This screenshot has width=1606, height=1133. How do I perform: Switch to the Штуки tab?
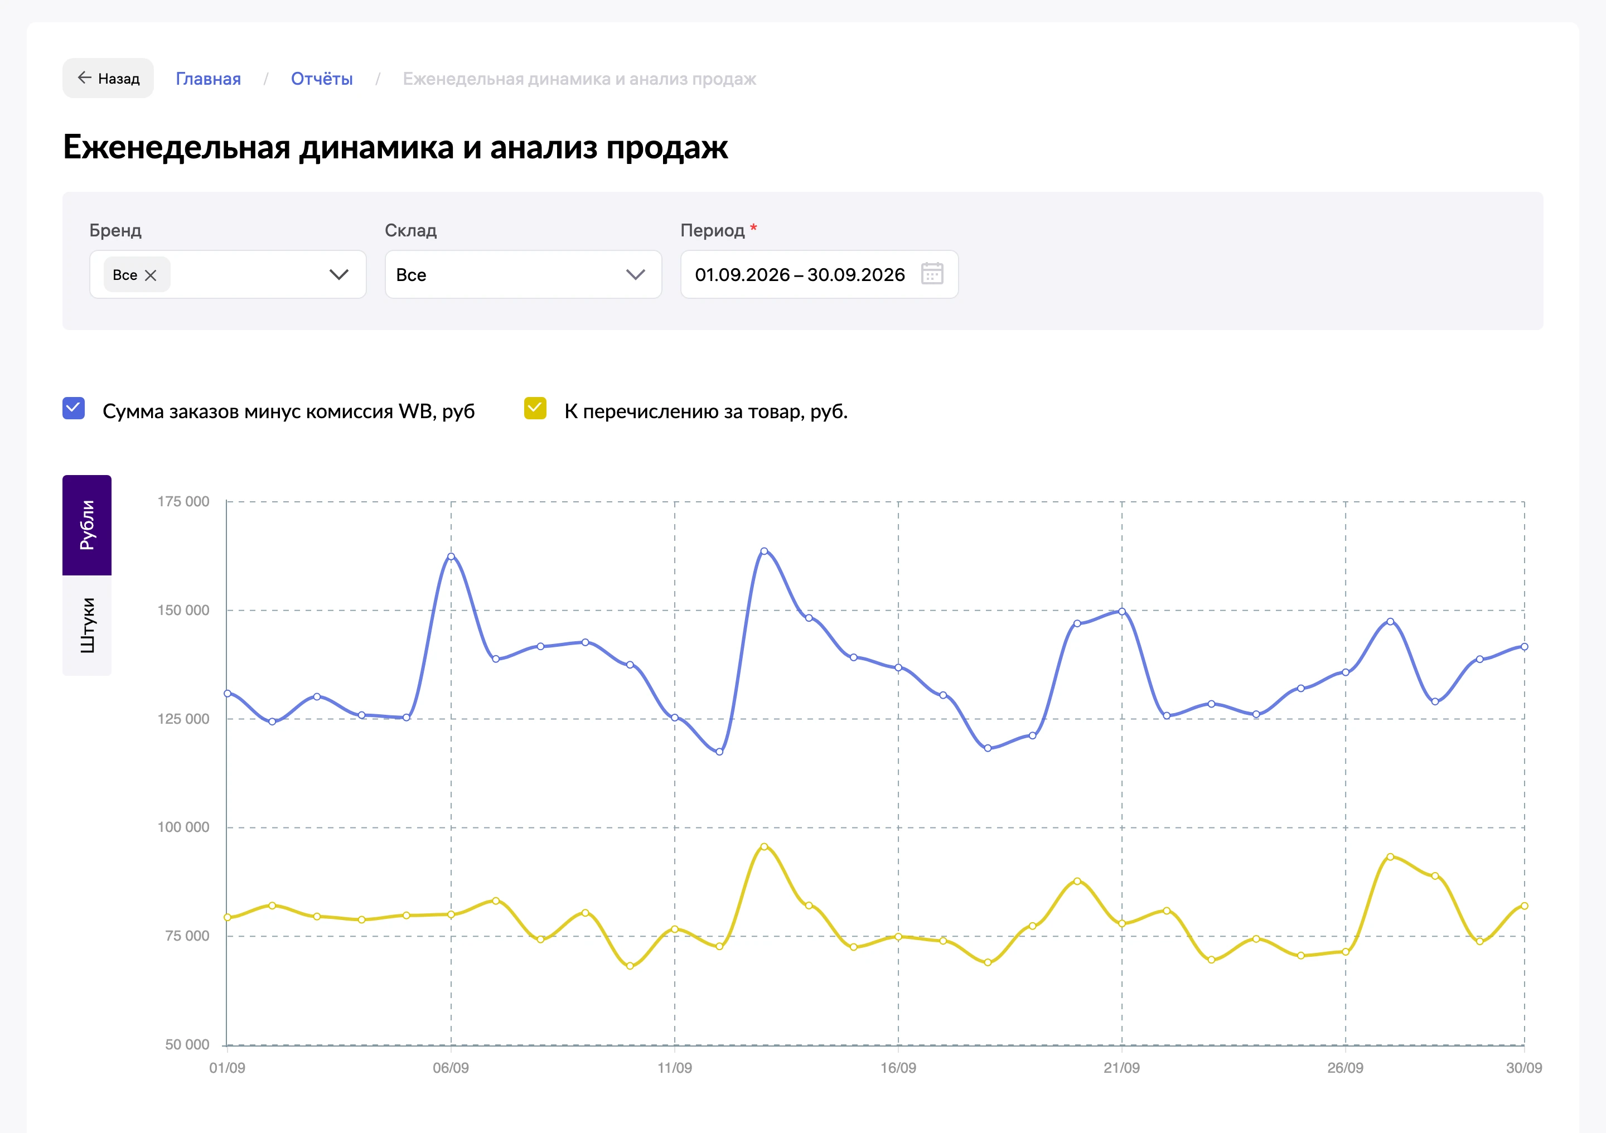87,625
